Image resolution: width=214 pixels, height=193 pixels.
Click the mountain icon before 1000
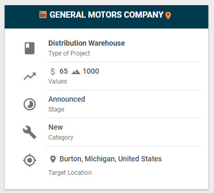pos(76,72)
